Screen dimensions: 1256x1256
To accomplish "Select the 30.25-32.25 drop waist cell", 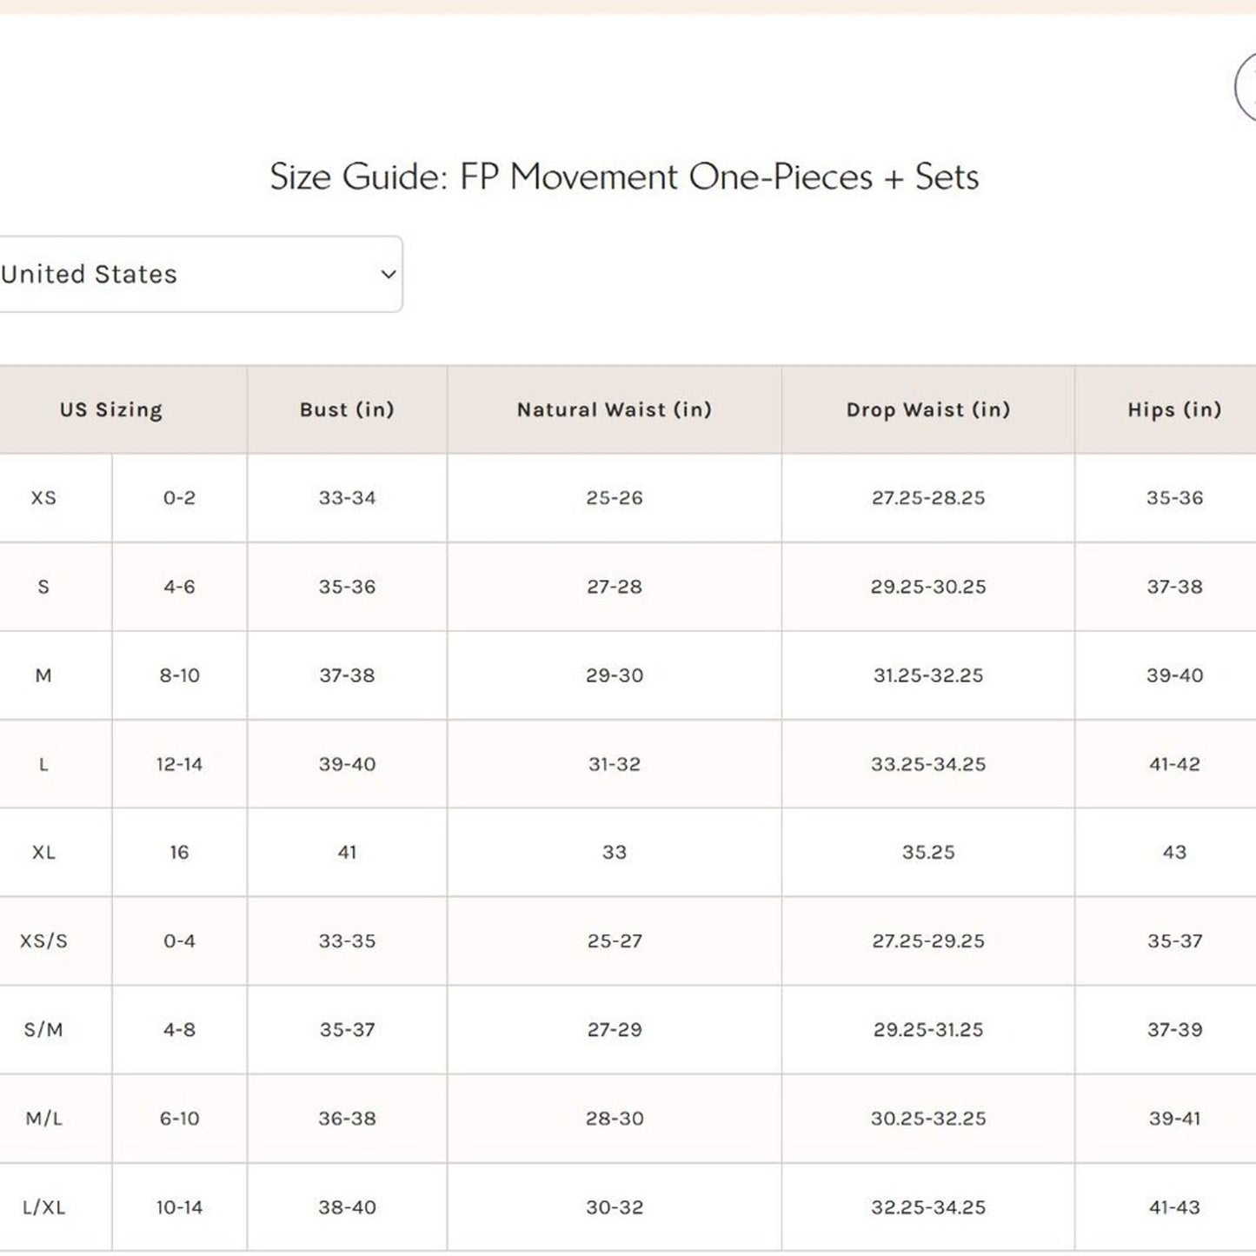I will [927, 1120].
